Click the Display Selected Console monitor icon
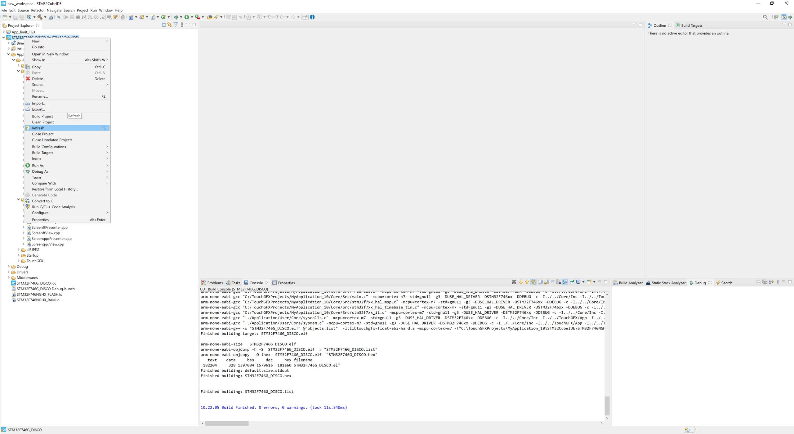Viewport: 794px width, 434px height. click(x=578, y=282)
